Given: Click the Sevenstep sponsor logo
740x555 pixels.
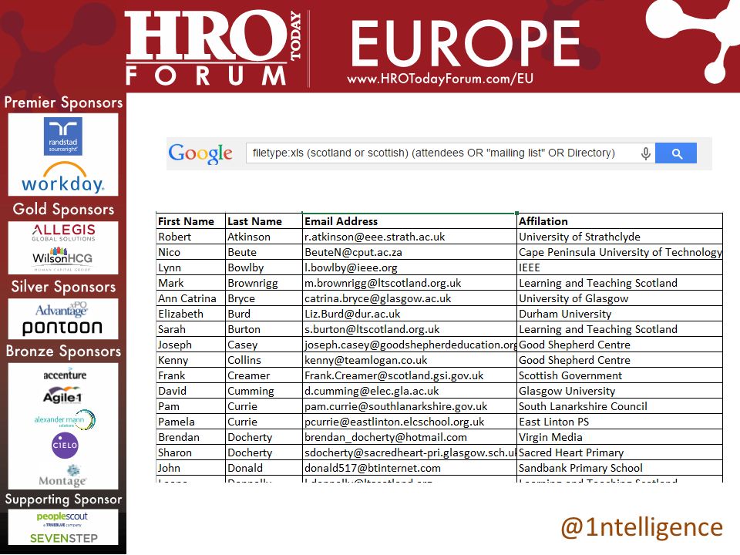Looking at the screenshot, I should [64, 539].
